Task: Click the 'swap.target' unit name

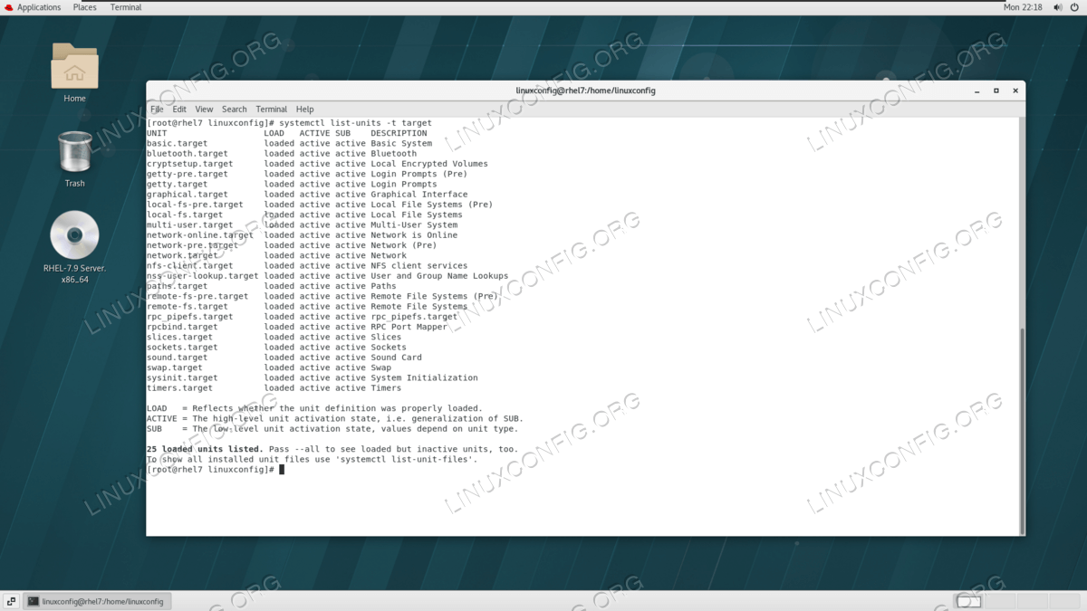Action: point(175,368)
